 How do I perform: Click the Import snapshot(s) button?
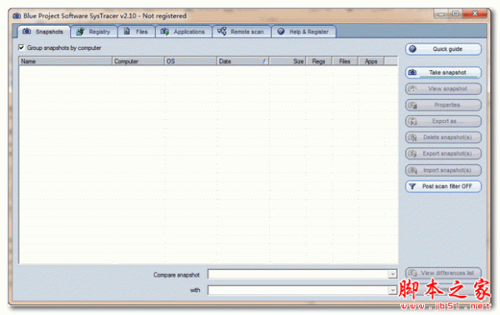point(443,170)
